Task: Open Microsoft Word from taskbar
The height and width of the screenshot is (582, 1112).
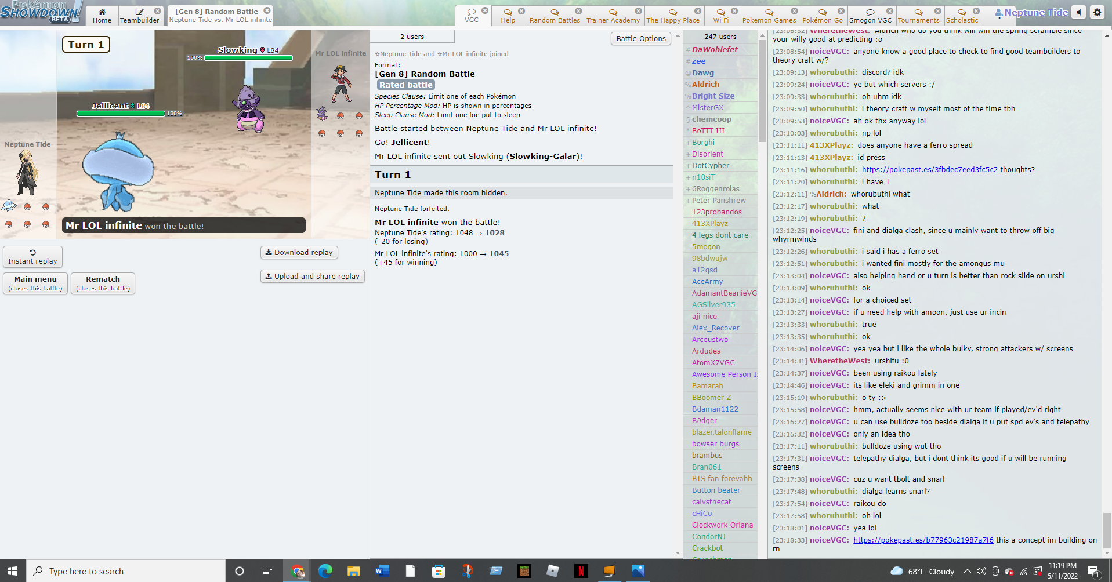Action: (382, 571)
